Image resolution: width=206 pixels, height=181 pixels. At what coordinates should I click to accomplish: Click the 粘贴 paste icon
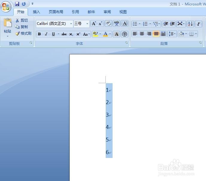point(7,23)
